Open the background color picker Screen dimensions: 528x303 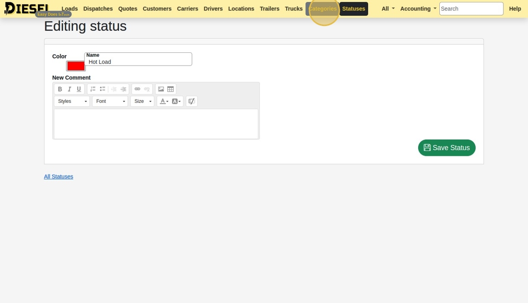(176, 101)
